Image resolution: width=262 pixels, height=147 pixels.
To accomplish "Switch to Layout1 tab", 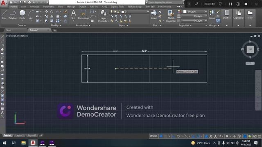I will [19, 135].
